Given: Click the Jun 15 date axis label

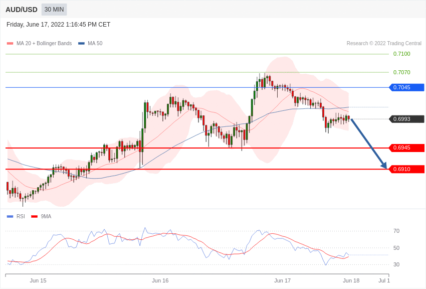Looking at the screenshot, I should (38, 280).
